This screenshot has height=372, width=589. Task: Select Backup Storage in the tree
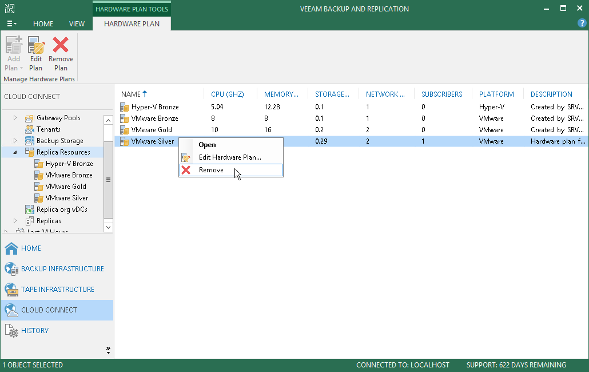(x=59, y=141)
